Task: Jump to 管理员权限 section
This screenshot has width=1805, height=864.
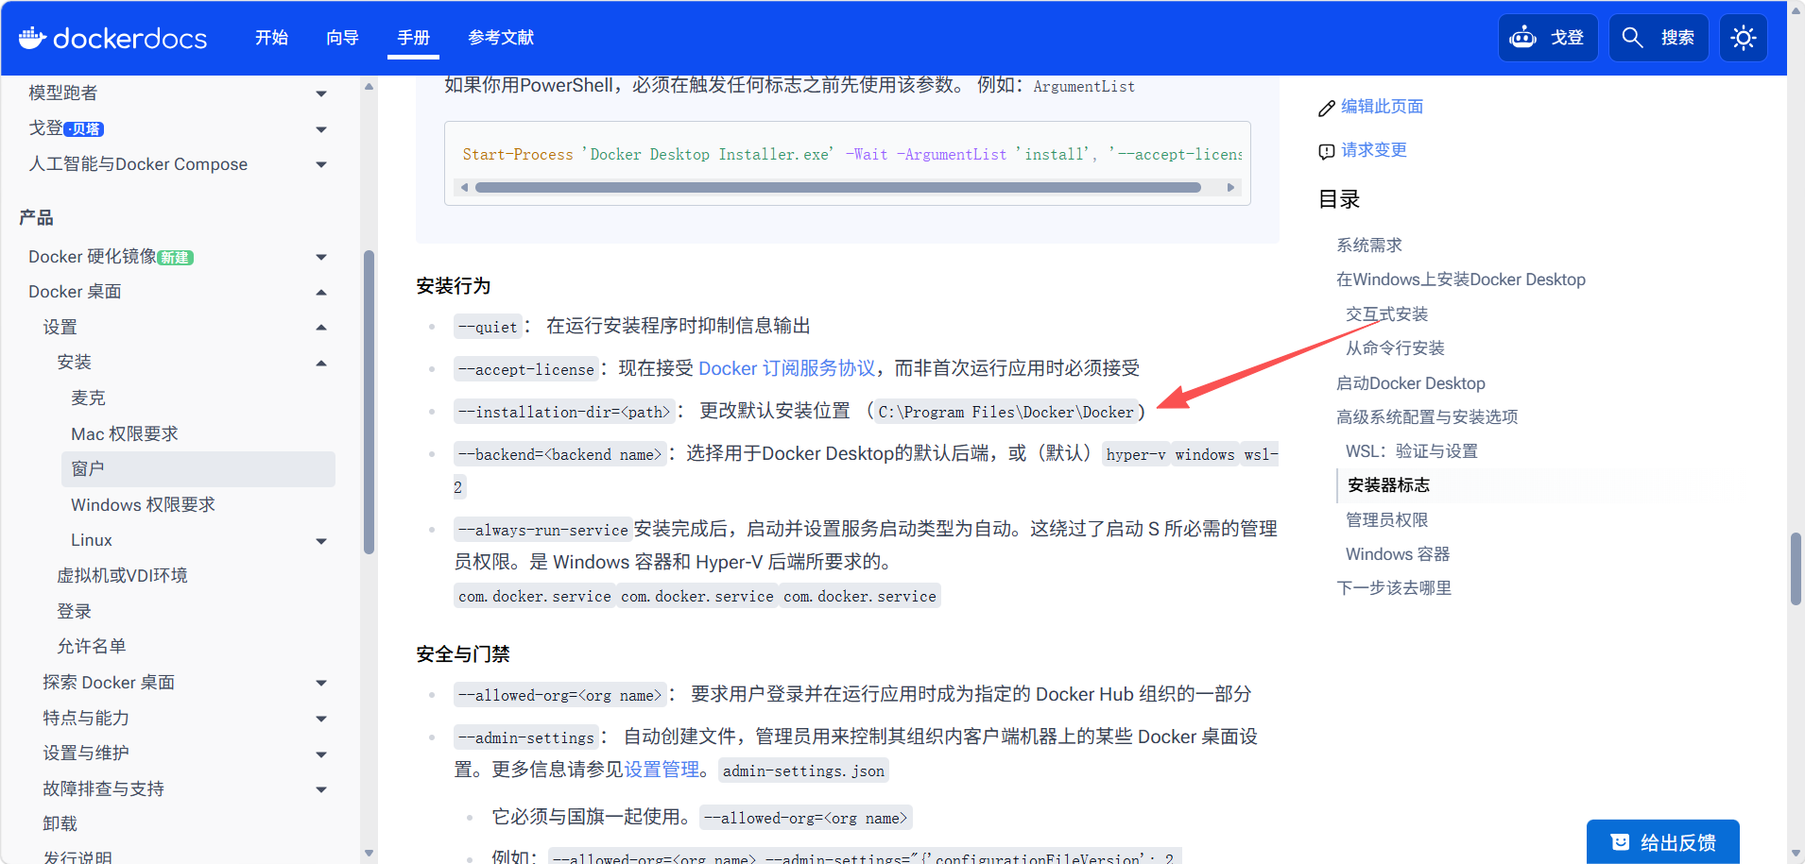Action: pyautogui.click(x=1386, y=520)
